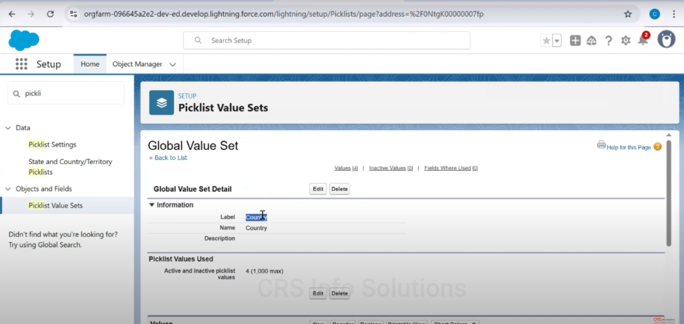This screenshot has width=684, height=324.
Task: Go Back to List
Action: tap(170, 157)
